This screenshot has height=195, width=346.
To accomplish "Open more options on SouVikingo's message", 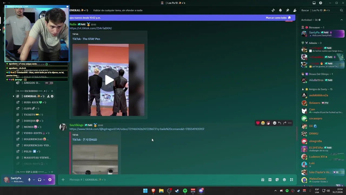I will pos(290,123).
